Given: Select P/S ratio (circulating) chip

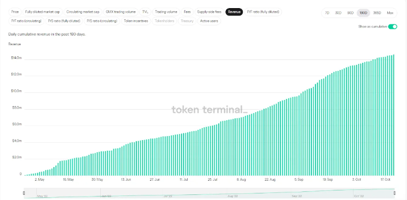Looking at the screenshot, I should (102, 21).
